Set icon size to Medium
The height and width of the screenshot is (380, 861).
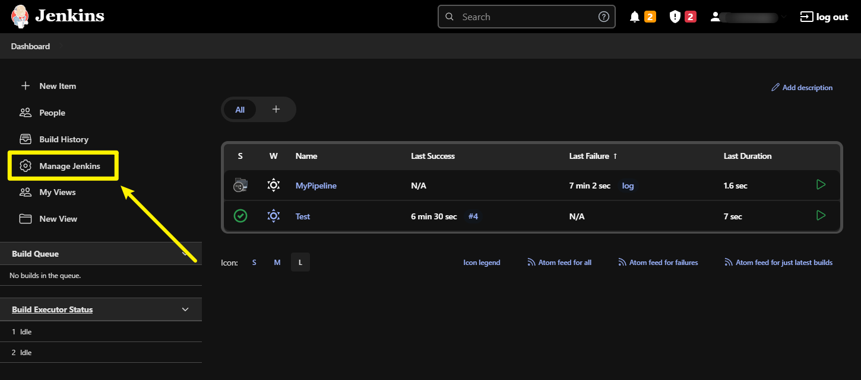[x=277, y=263]
